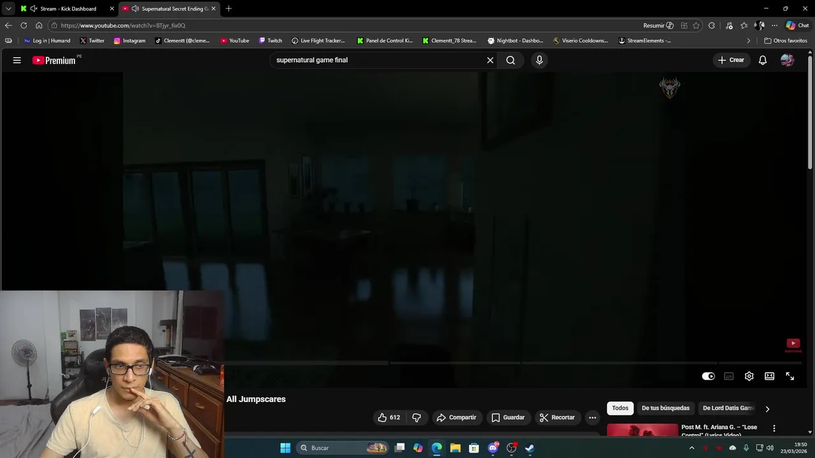The image size is (815, 458).
Task: Open the Windows Start menu
Action: click(285, 448)
